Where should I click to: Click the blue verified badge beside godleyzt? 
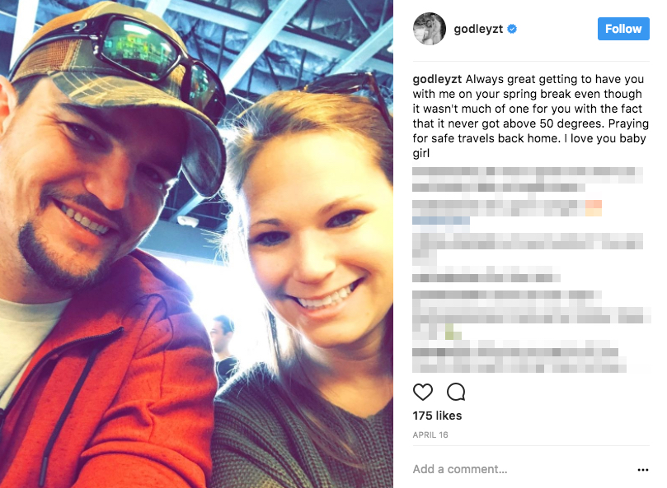512,29
